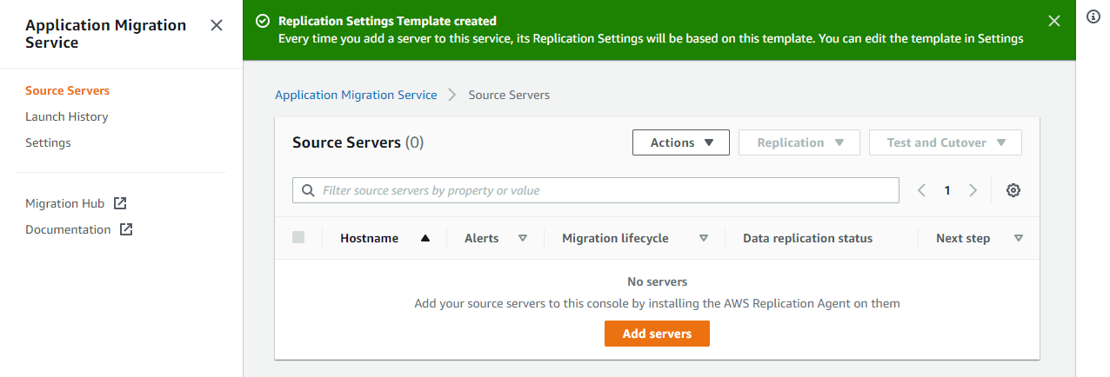Viewport: 1110px width, 377px height.
Task: Expand the Actions dropdown
Action: (x=681, y=142)
